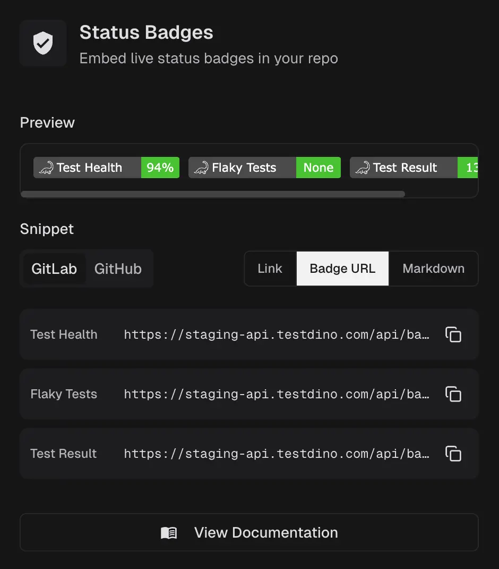Image resolution: width=499 pixels, height=569 pixels.
Task: Click the book icon beside View Documentation
Action: (x=169, y=532)
